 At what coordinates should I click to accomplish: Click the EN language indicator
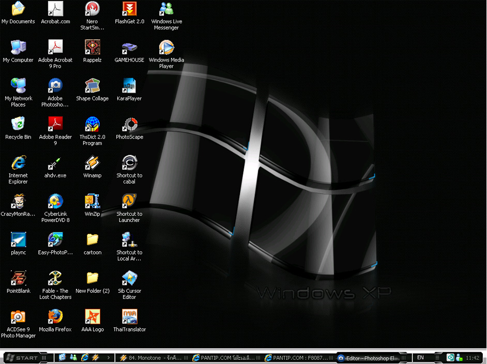(420, 357)
